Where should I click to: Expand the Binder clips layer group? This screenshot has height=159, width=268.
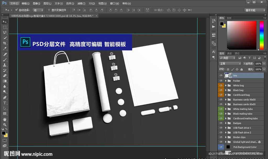coord(226,137)
